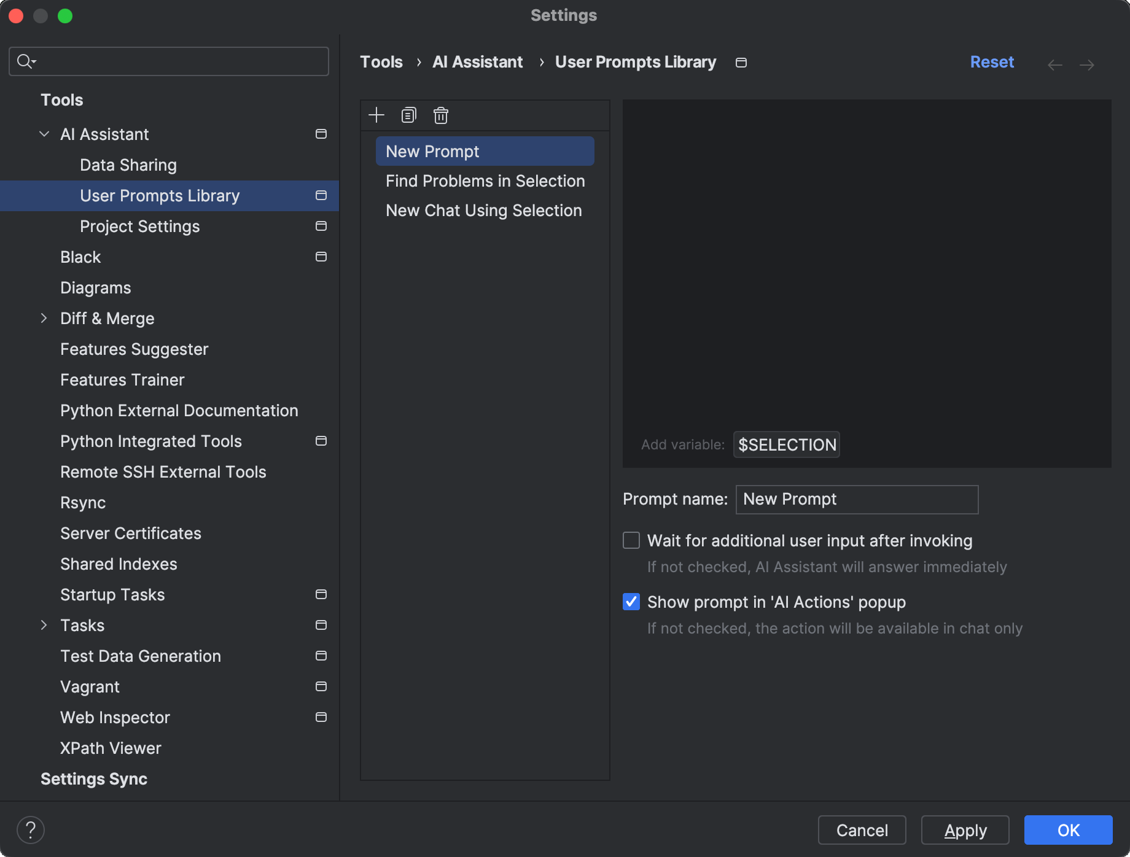1130x857 pixels.
Task: Click project icon next to Tasks
Action: (x=321, y=625)
